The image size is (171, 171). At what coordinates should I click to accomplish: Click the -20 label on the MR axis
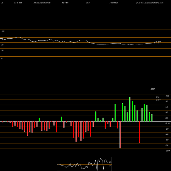coord(167,129)
